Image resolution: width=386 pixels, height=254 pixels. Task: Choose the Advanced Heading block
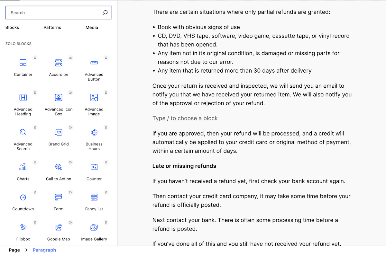(23, 102)
